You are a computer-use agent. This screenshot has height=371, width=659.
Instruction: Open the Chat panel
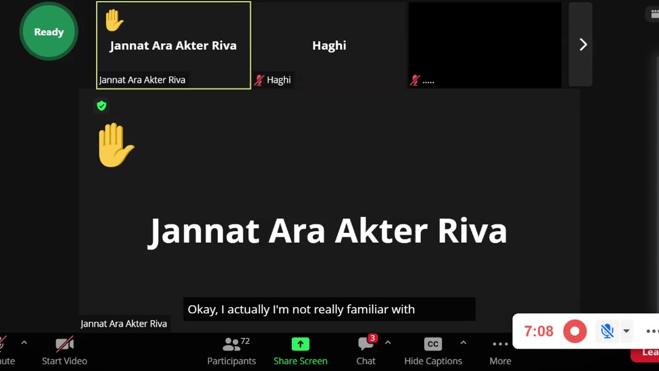pos(366,350)
